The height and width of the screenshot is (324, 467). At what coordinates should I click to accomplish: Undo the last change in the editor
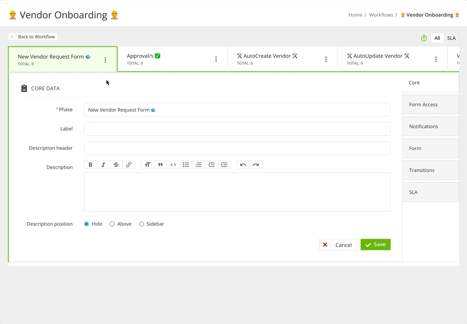[x=243, y=164]
